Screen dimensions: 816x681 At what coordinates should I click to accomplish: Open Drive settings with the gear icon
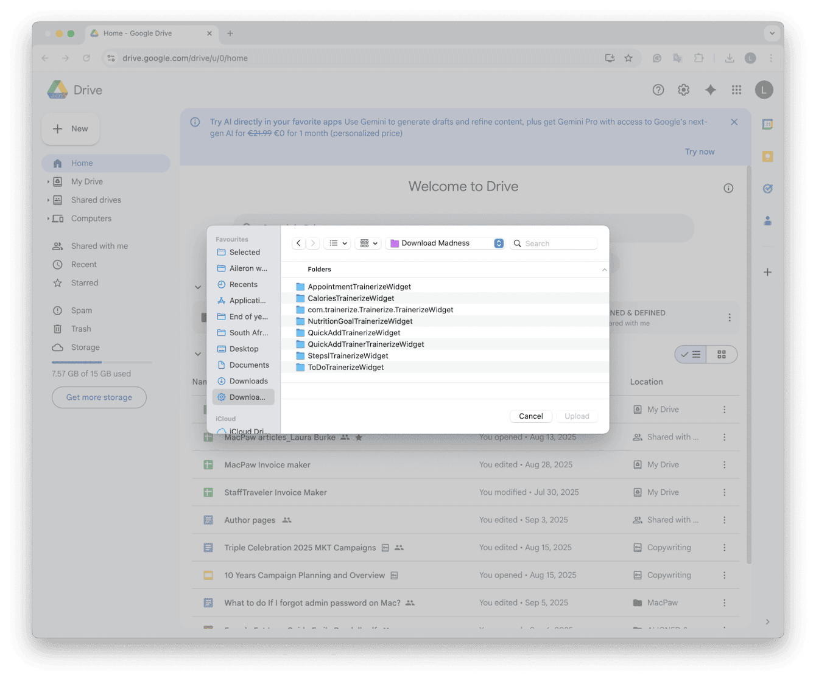click(x=683, y=89)
